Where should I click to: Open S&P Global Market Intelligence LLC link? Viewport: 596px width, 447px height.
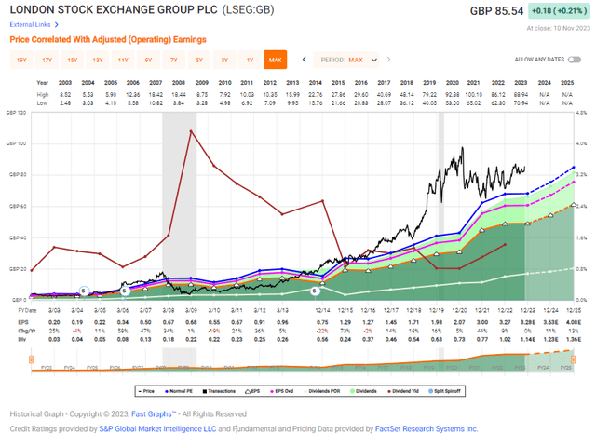pos(157,429)
